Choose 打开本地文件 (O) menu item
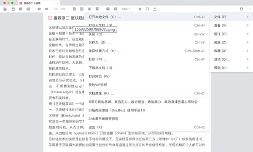This screenshot has height=152, width=253. pyautogui.click(x=146, y=17)
